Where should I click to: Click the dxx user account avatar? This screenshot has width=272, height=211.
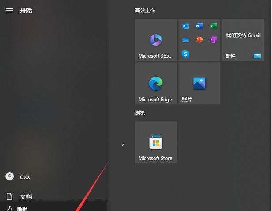pos(10,176)
